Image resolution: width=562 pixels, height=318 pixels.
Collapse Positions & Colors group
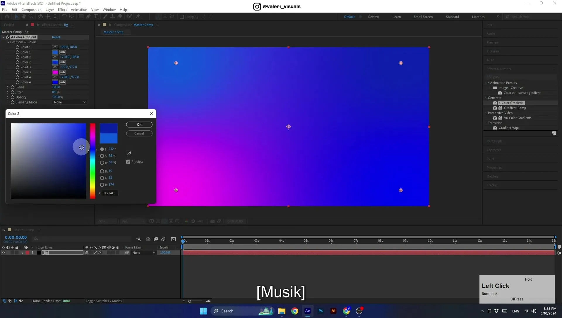[8, 42]
